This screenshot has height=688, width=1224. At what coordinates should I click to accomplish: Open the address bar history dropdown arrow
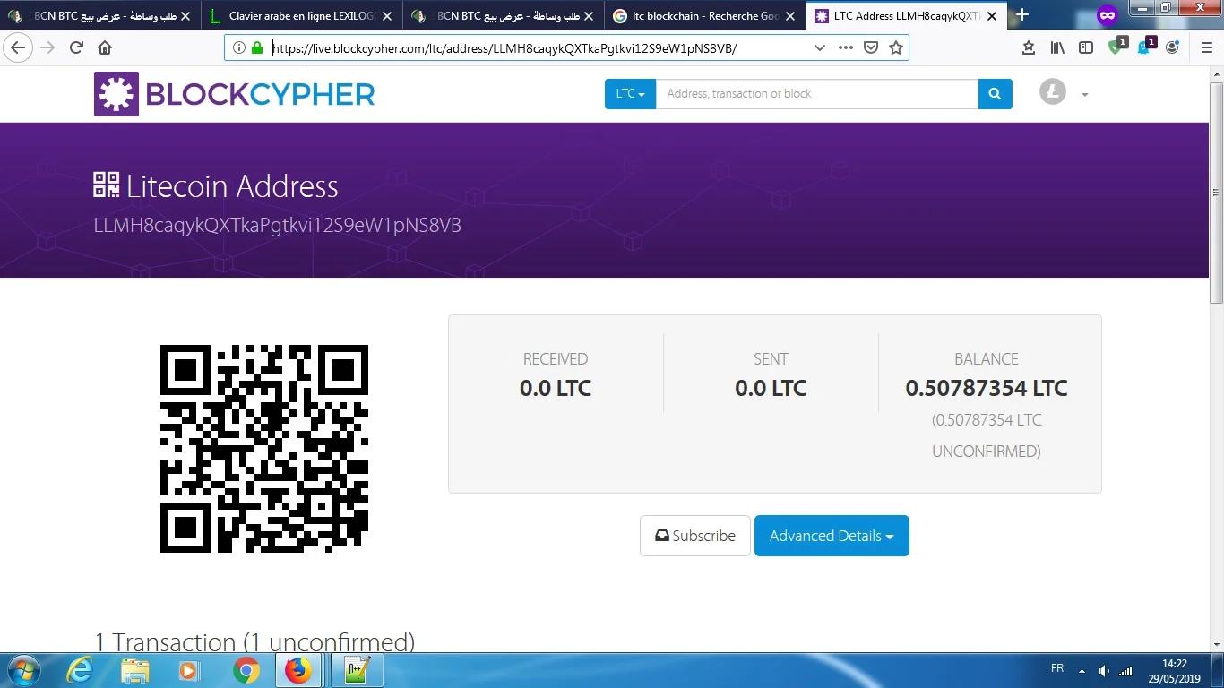[819, 47]
